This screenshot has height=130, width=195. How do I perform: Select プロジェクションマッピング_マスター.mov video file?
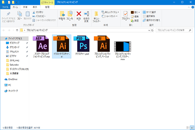123,51
